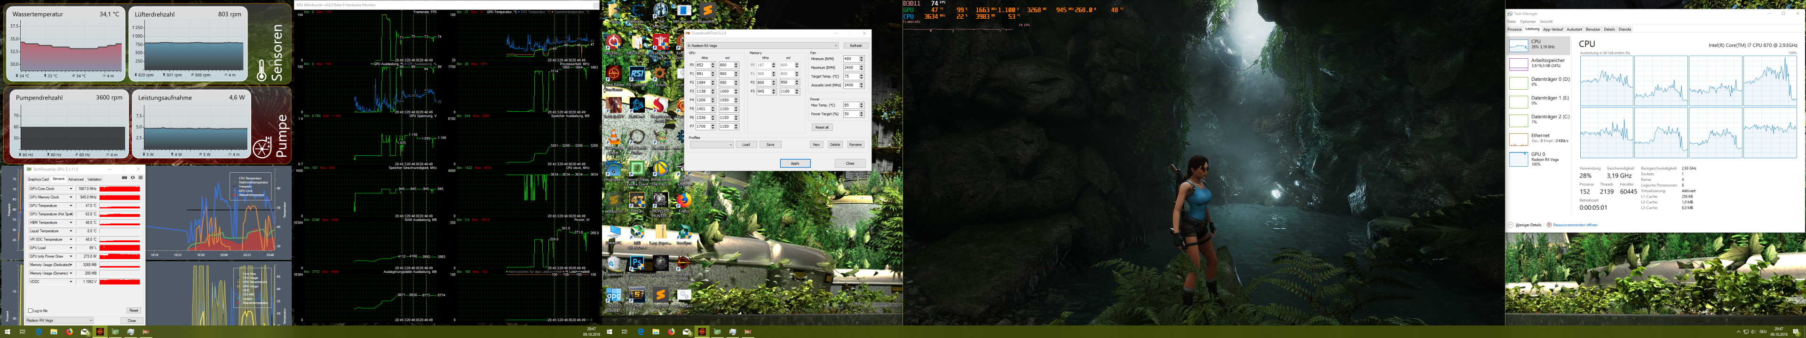Screen dimensions: 1806x338
Task: Switch to the Prozesse tab in Task Manager
Action: [x=1514, y=30]
